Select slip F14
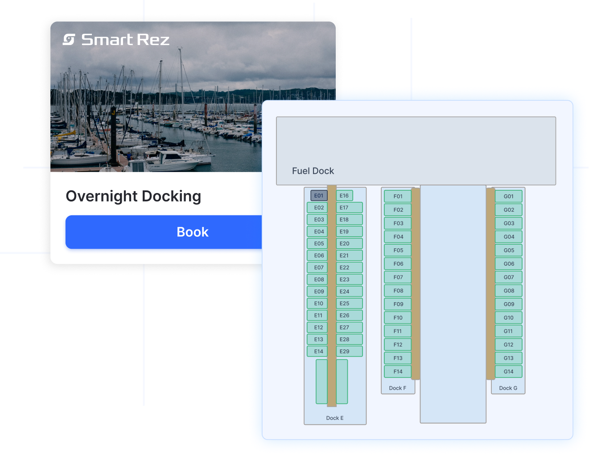The width and height of the screenshot is (593, 456). pos(398,372)
